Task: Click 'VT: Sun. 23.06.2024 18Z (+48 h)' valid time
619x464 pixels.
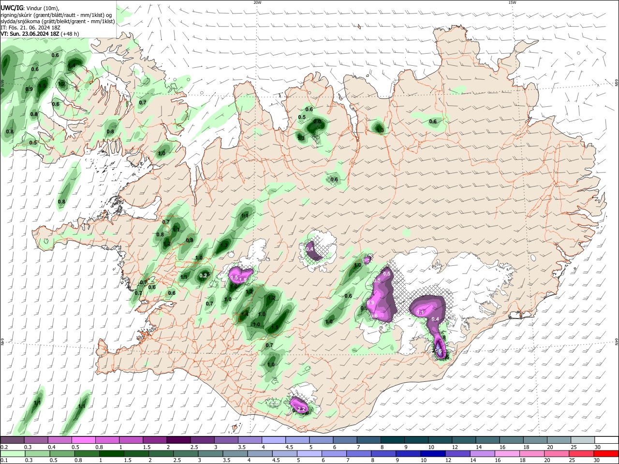Action: pyautogui.click(x=40, y=34)
